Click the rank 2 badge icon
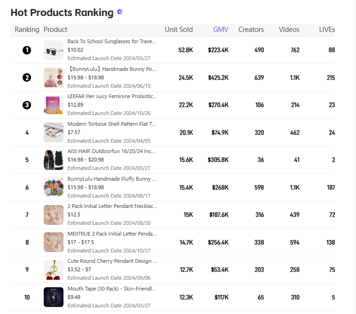 pos(27,78)
